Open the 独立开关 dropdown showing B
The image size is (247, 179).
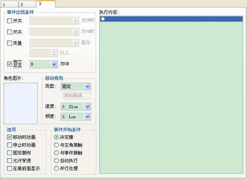point(43,64)
